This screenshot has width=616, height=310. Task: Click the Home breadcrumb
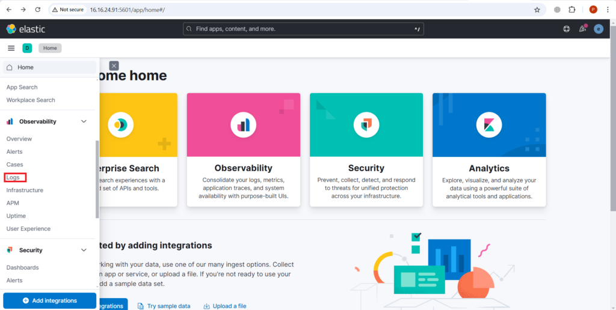pyautogui.click(x=50, y=48)
